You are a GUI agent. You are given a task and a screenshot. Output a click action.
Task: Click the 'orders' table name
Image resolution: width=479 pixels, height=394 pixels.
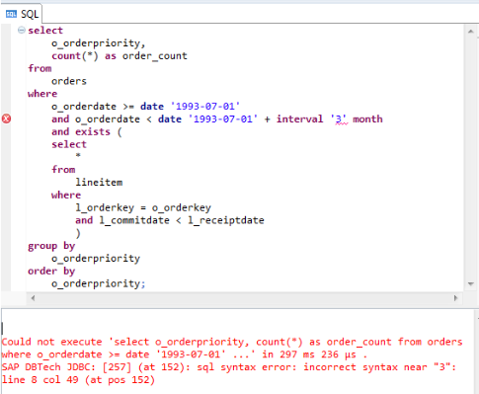point(69,81)
